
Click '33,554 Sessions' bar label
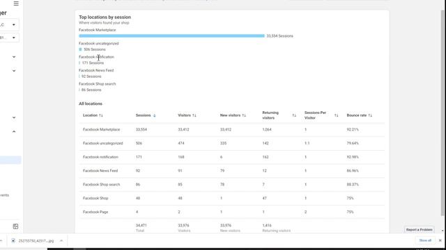[279, 36]
